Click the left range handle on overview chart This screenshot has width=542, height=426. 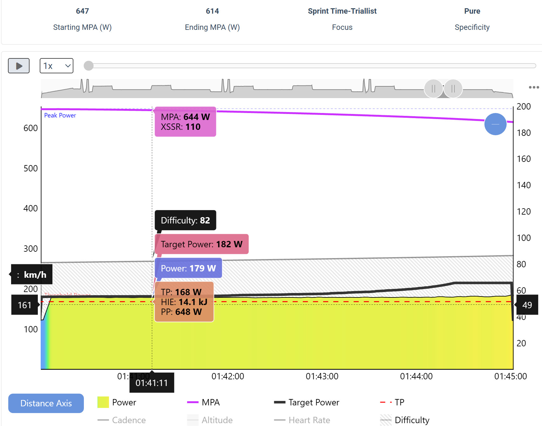433,89
